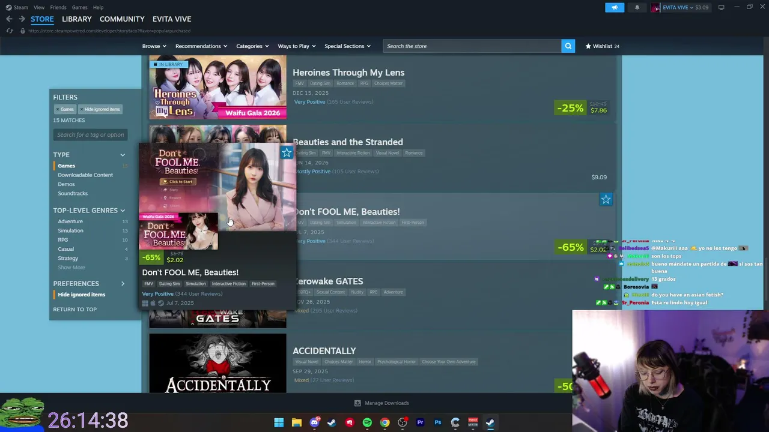Open the Windows Start menu
Viewport: 769px width, 432px height.
[x=279, y=422]
